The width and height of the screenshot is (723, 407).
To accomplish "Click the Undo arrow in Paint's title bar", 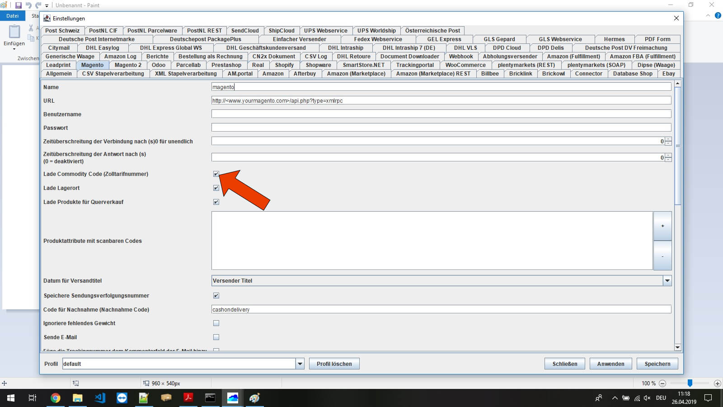I will (x=28, y=5).
